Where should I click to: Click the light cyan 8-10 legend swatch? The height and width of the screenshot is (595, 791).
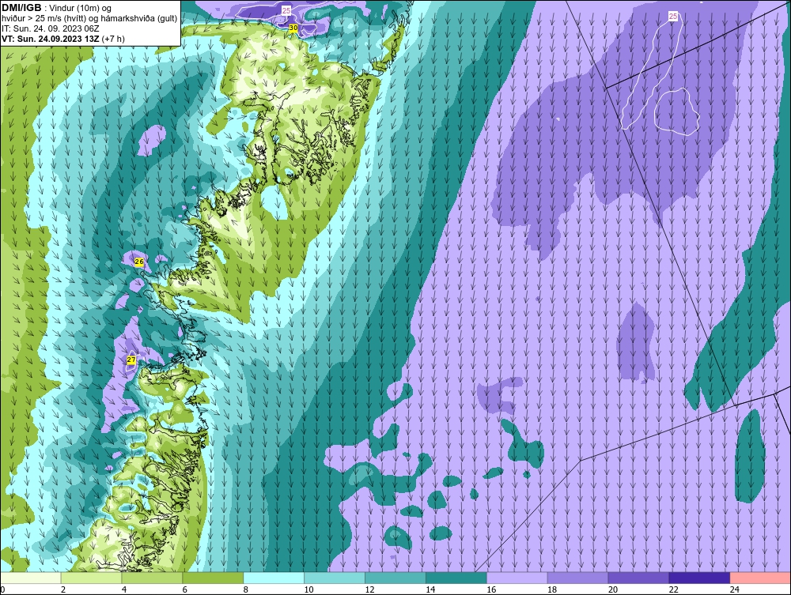click(x=274, y=578)
